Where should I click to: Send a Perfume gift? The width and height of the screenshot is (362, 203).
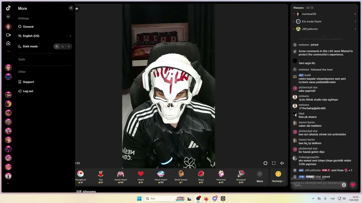221,177
